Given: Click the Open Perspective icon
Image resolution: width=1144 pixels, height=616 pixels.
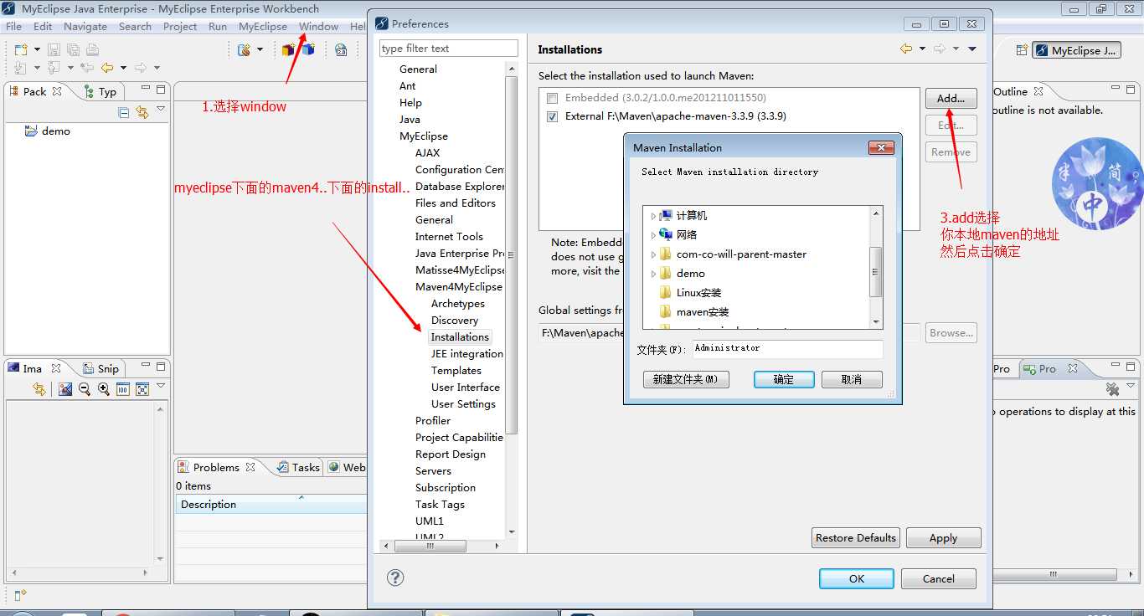Looking at the screenshot, I should click(1022, 50).
